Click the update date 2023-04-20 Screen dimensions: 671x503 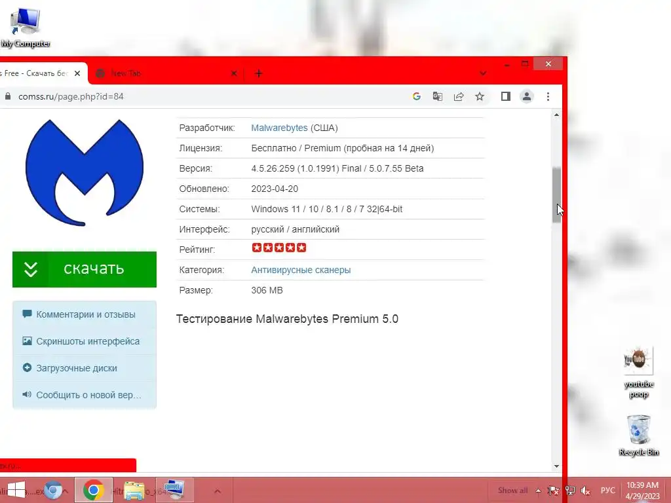tap(275, 189)
